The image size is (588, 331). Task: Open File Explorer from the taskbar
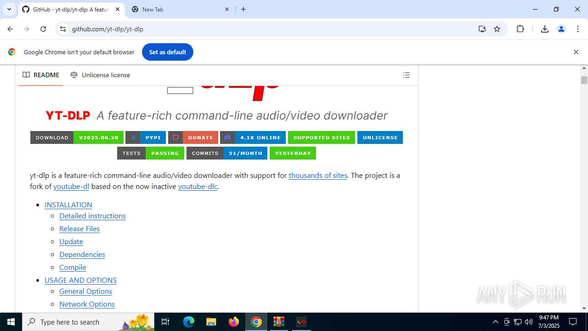[211, 322]
